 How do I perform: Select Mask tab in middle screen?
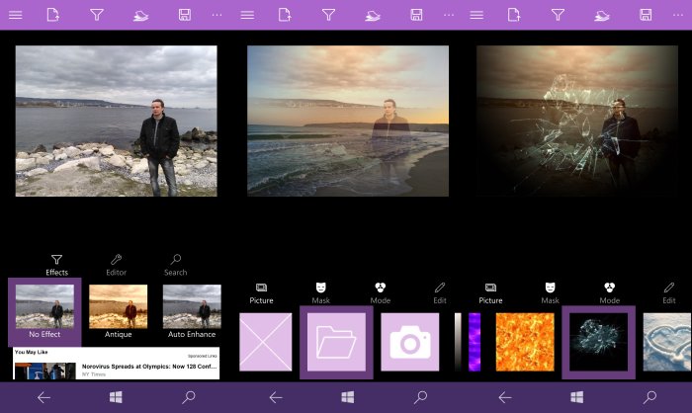[x=321, y=293]
